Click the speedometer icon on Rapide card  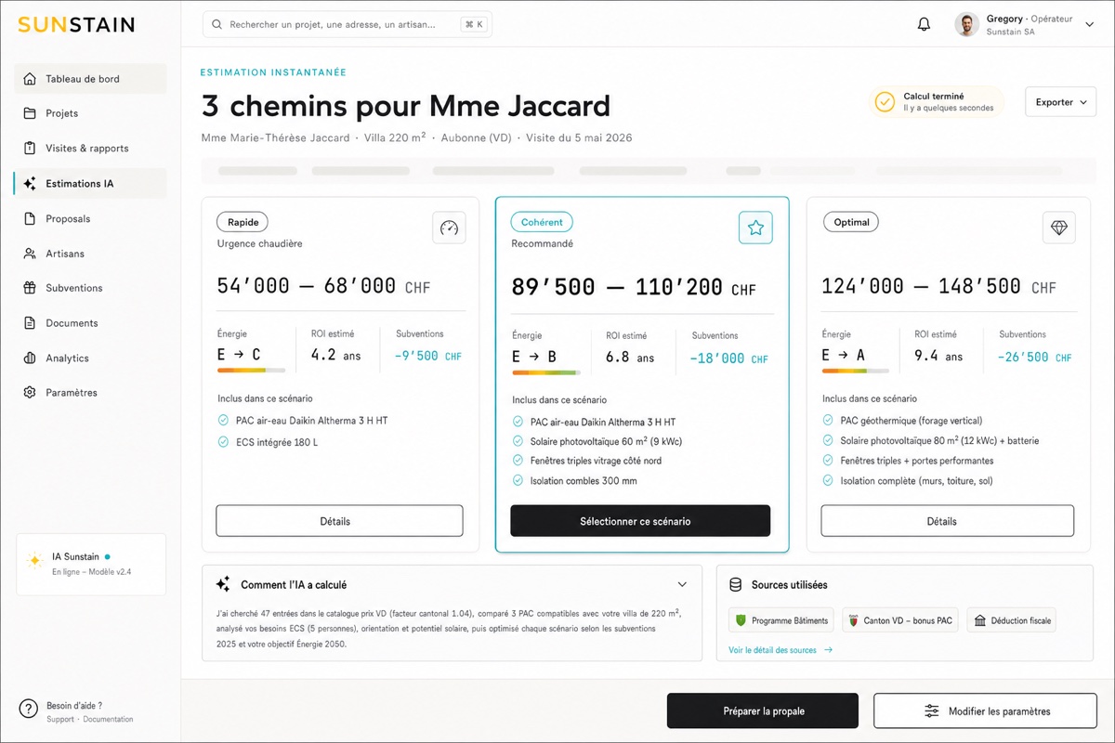(449, 228)
